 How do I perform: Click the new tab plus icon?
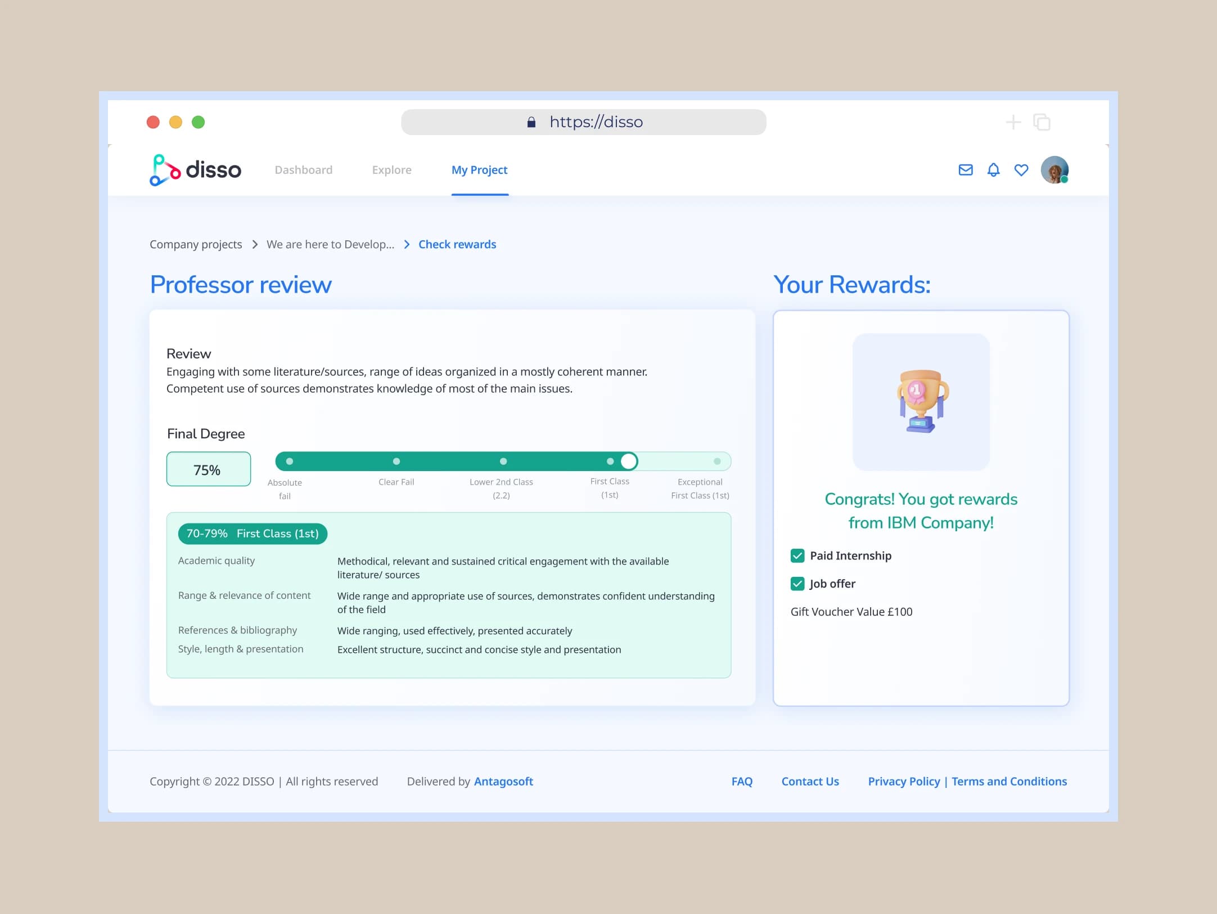[1013, 122]
